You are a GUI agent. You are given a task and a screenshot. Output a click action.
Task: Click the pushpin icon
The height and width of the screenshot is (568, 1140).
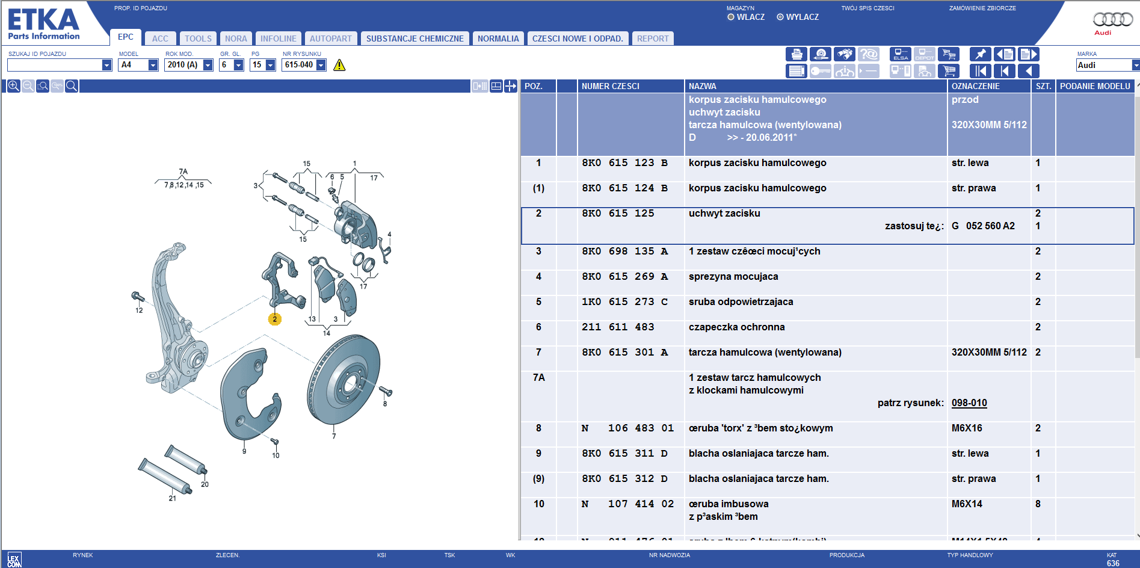coord(981,54)
